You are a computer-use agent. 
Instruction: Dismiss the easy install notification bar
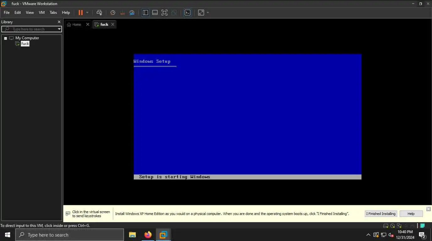[x=429, y=209]
